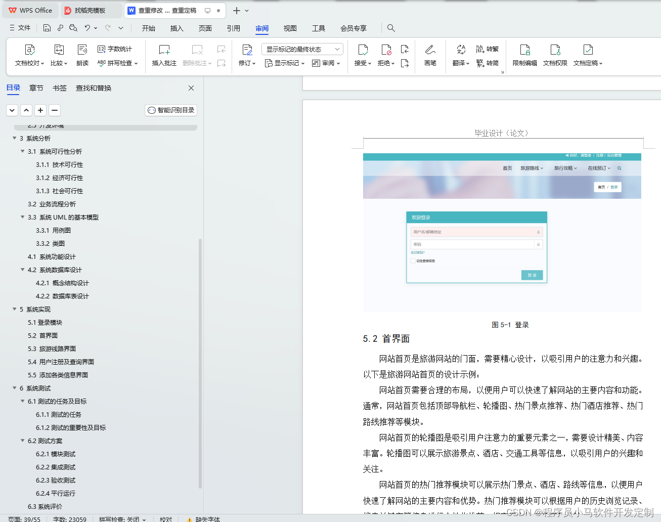Reject a change using 拒绝
This screenshot has height=522, width=661.
[x=385, y=56]
